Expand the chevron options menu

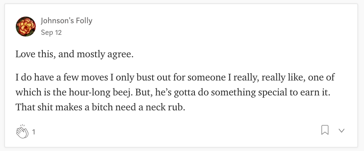click(x=341, y=130)
